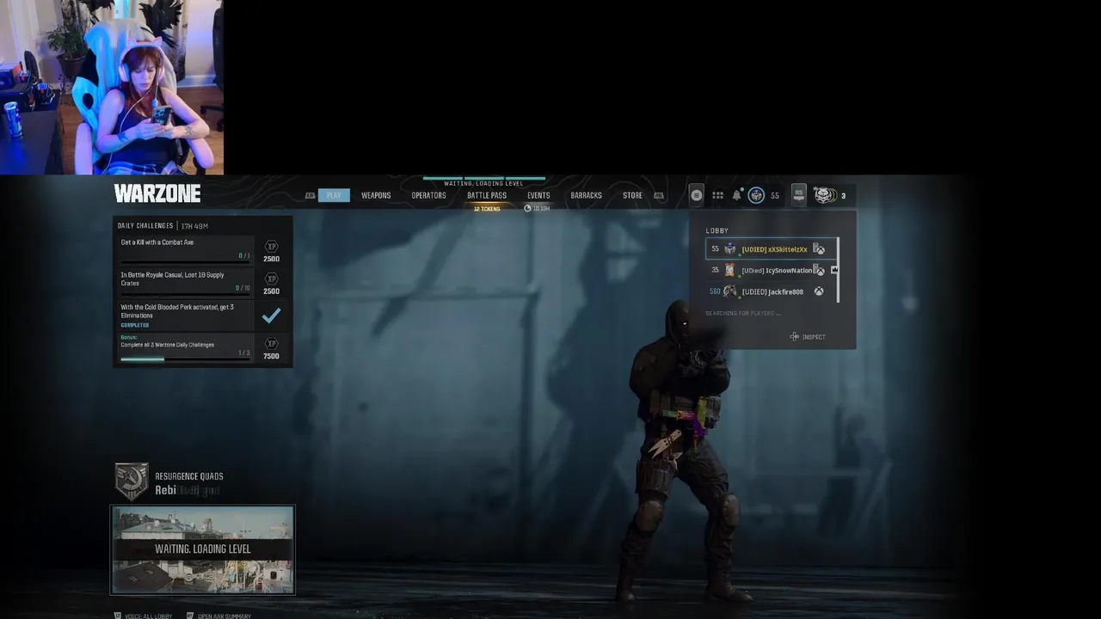The height and width of the screenshot is (619, 1101).
Task: Click OPEN AAR SUMMARY prompt
Action: click(x=219, y=616)
